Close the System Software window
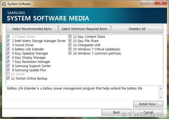 click(161, 3)
